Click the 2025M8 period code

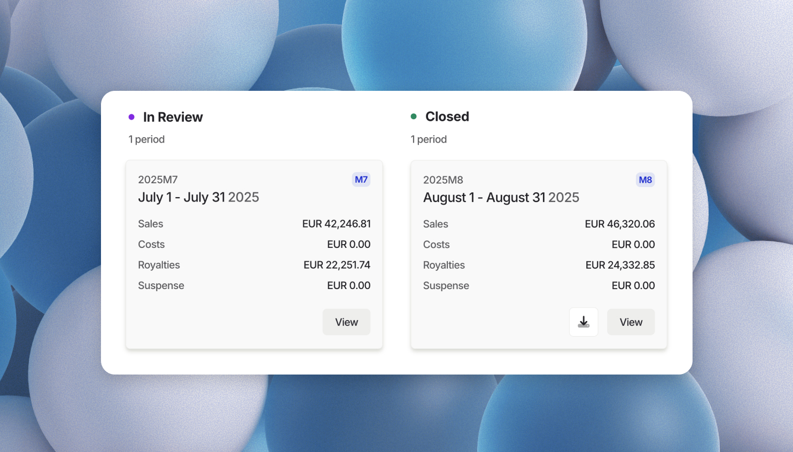[443, 180]
